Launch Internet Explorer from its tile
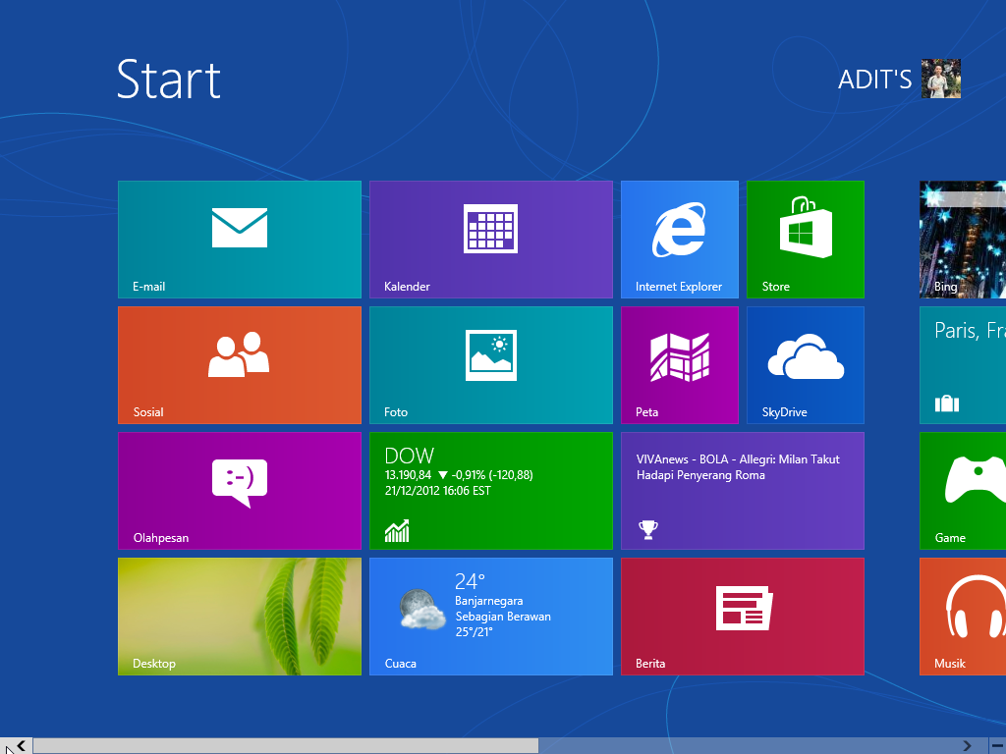This screenshot has height=754, width=1006. tap(680, 240)
